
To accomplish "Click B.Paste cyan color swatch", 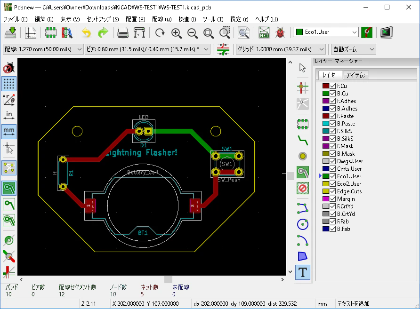I will click(325, 124).
